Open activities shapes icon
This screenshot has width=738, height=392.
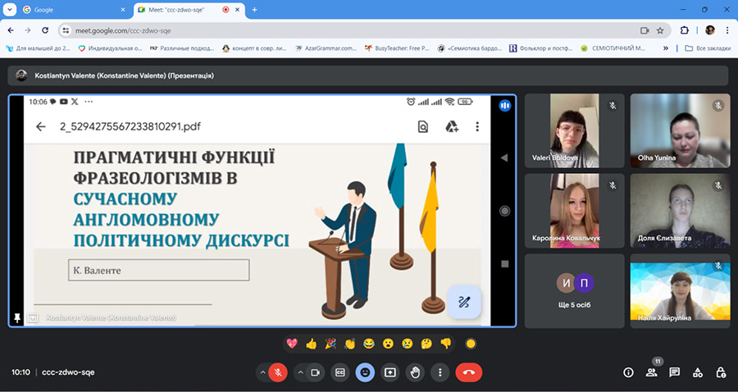(x=698, y=372)
